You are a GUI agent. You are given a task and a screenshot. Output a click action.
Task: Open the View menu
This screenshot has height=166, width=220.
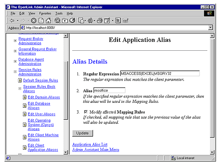pos(32,13)
